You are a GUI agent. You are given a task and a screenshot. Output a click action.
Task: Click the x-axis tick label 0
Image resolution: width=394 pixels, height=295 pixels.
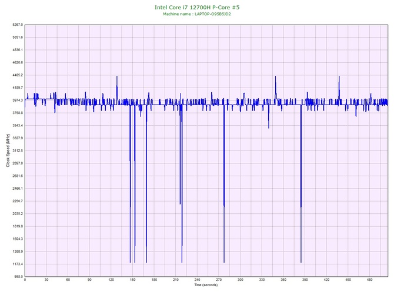(x=25, y=280)
